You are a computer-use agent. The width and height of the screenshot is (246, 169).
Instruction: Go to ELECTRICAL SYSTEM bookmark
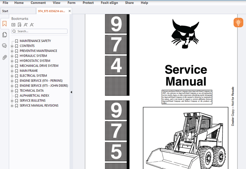tap(33, 76)
